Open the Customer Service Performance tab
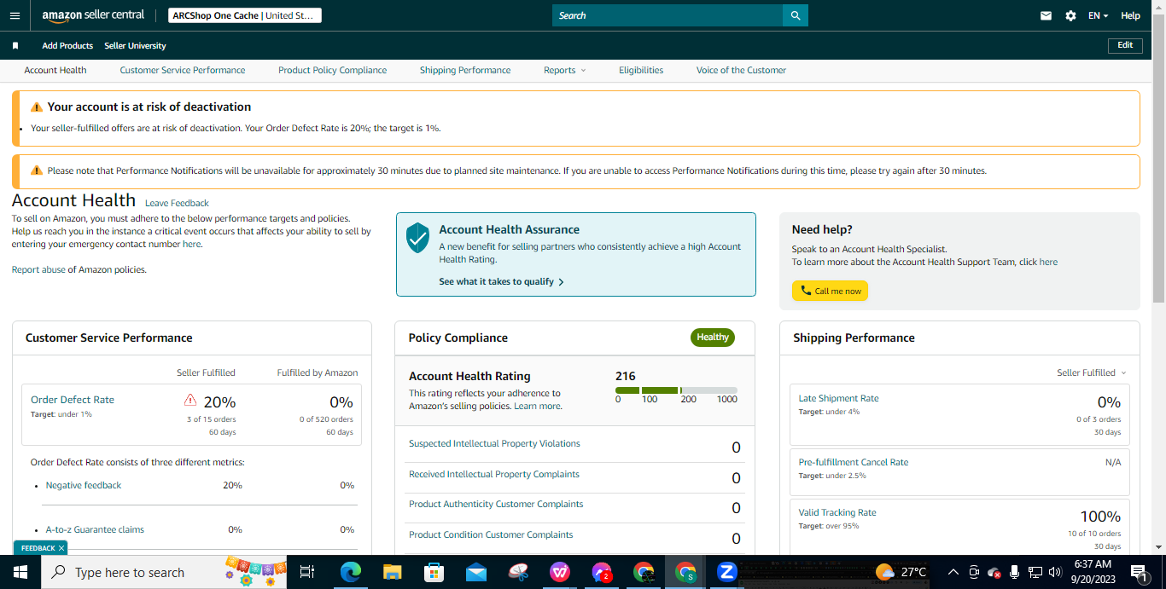Image resolution: width=1166 pixels, height=589 pixels. tap(183, 70)
